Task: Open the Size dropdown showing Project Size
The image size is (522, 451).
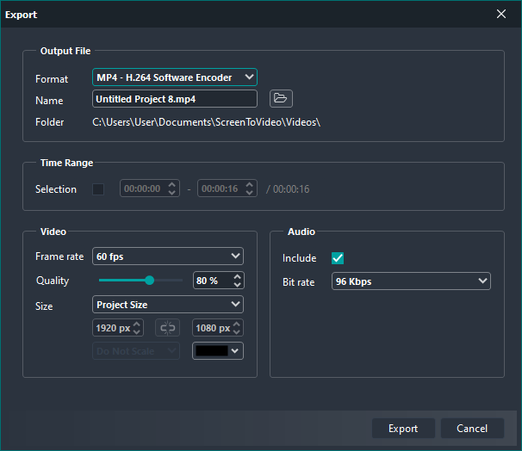Action: click(167, 305)
